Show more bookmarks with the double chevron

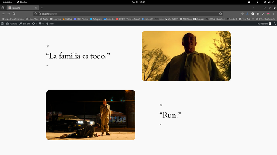253,19
